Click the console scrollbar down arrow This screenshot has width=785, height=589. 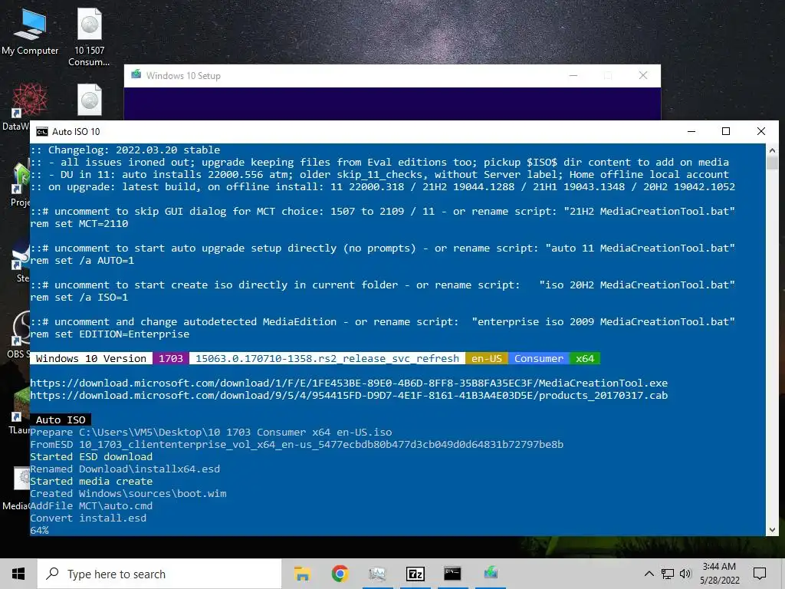772,530
